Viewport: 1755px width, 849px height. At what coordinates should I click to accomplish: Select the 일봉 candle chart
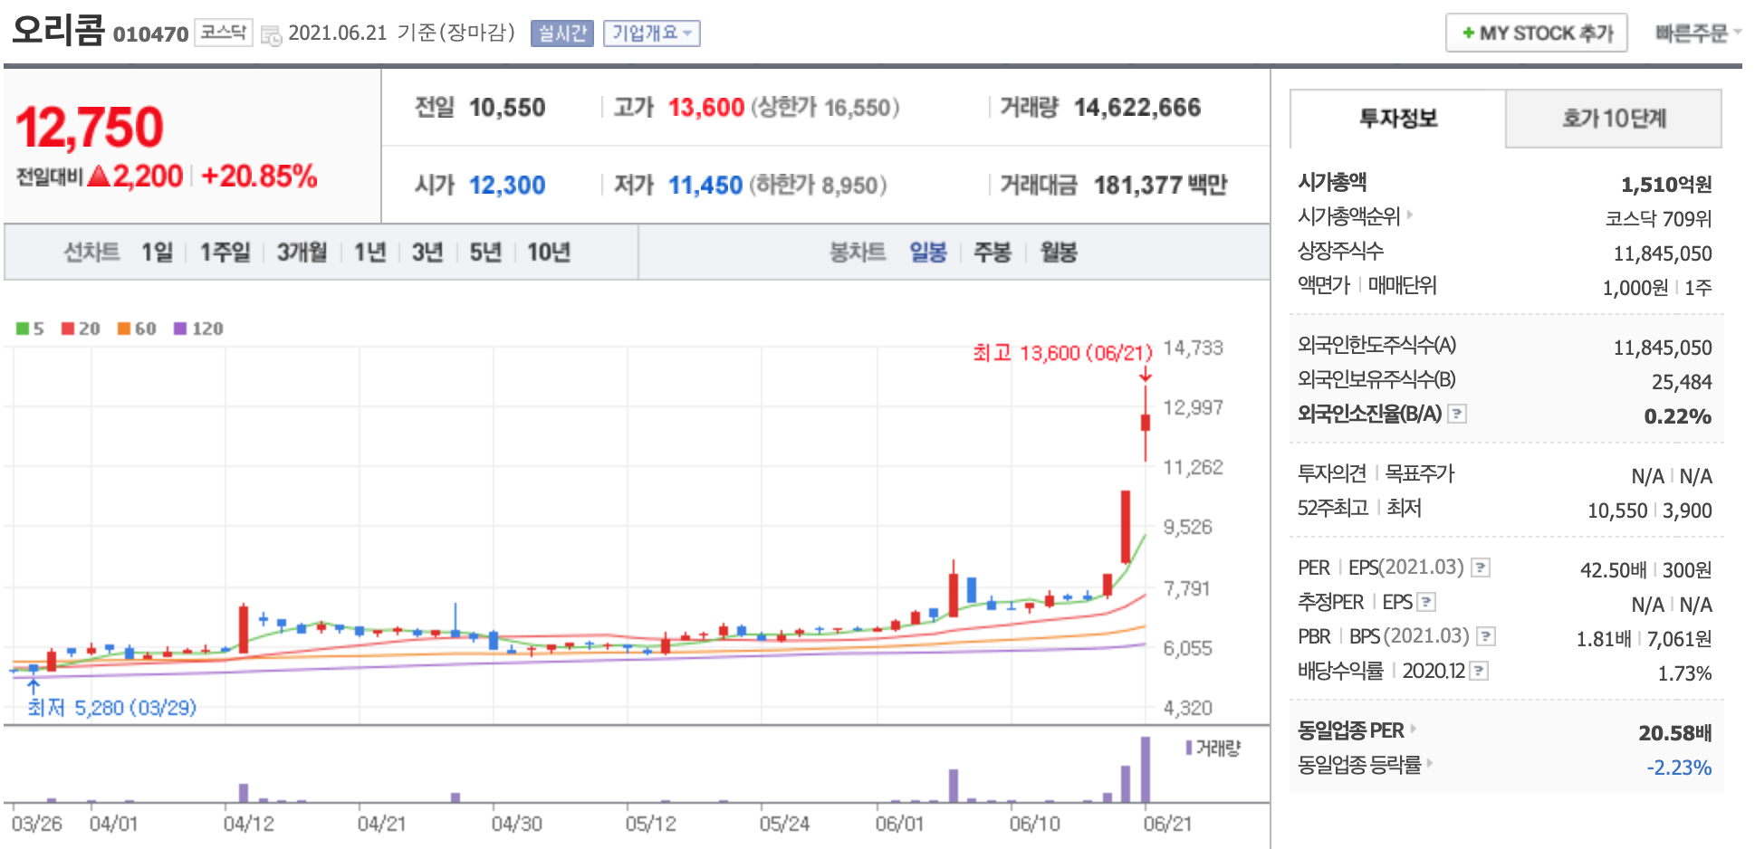[928, 252]
